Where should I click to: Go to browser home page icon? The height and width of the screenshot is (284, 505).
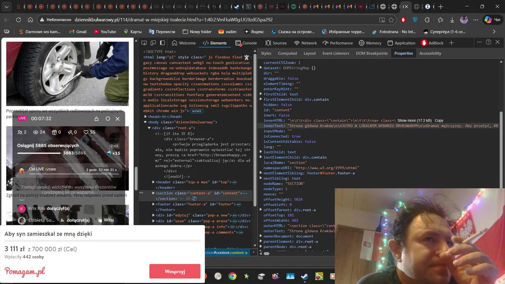coord(30,20)
